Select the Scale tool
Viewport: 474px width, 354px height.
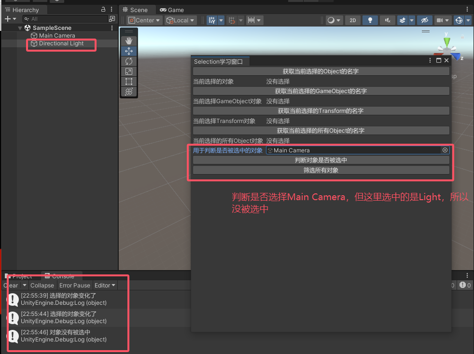(128, 71)
